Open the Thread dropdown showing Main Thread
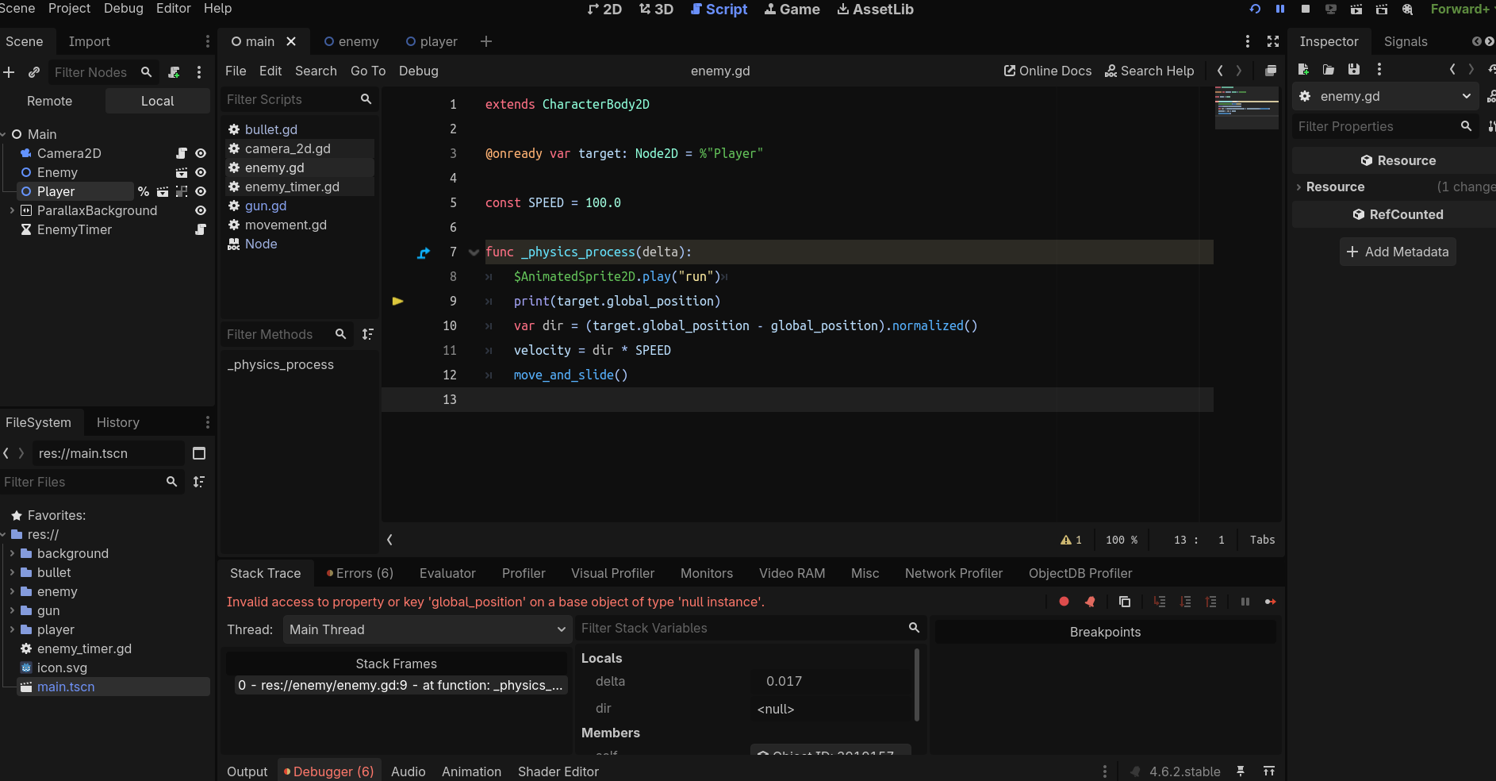 click(427, 629)
